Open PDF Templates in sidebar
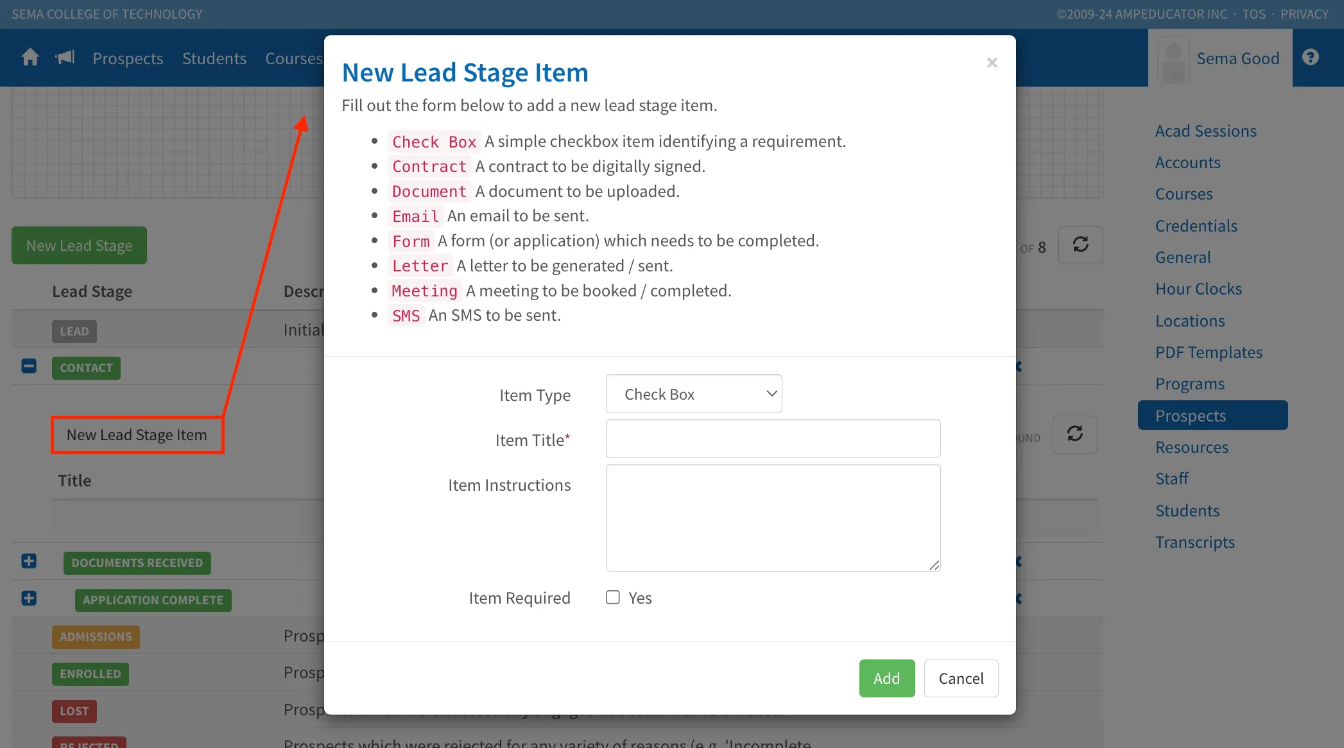 pyautogui.click(x=1209, y=352)
